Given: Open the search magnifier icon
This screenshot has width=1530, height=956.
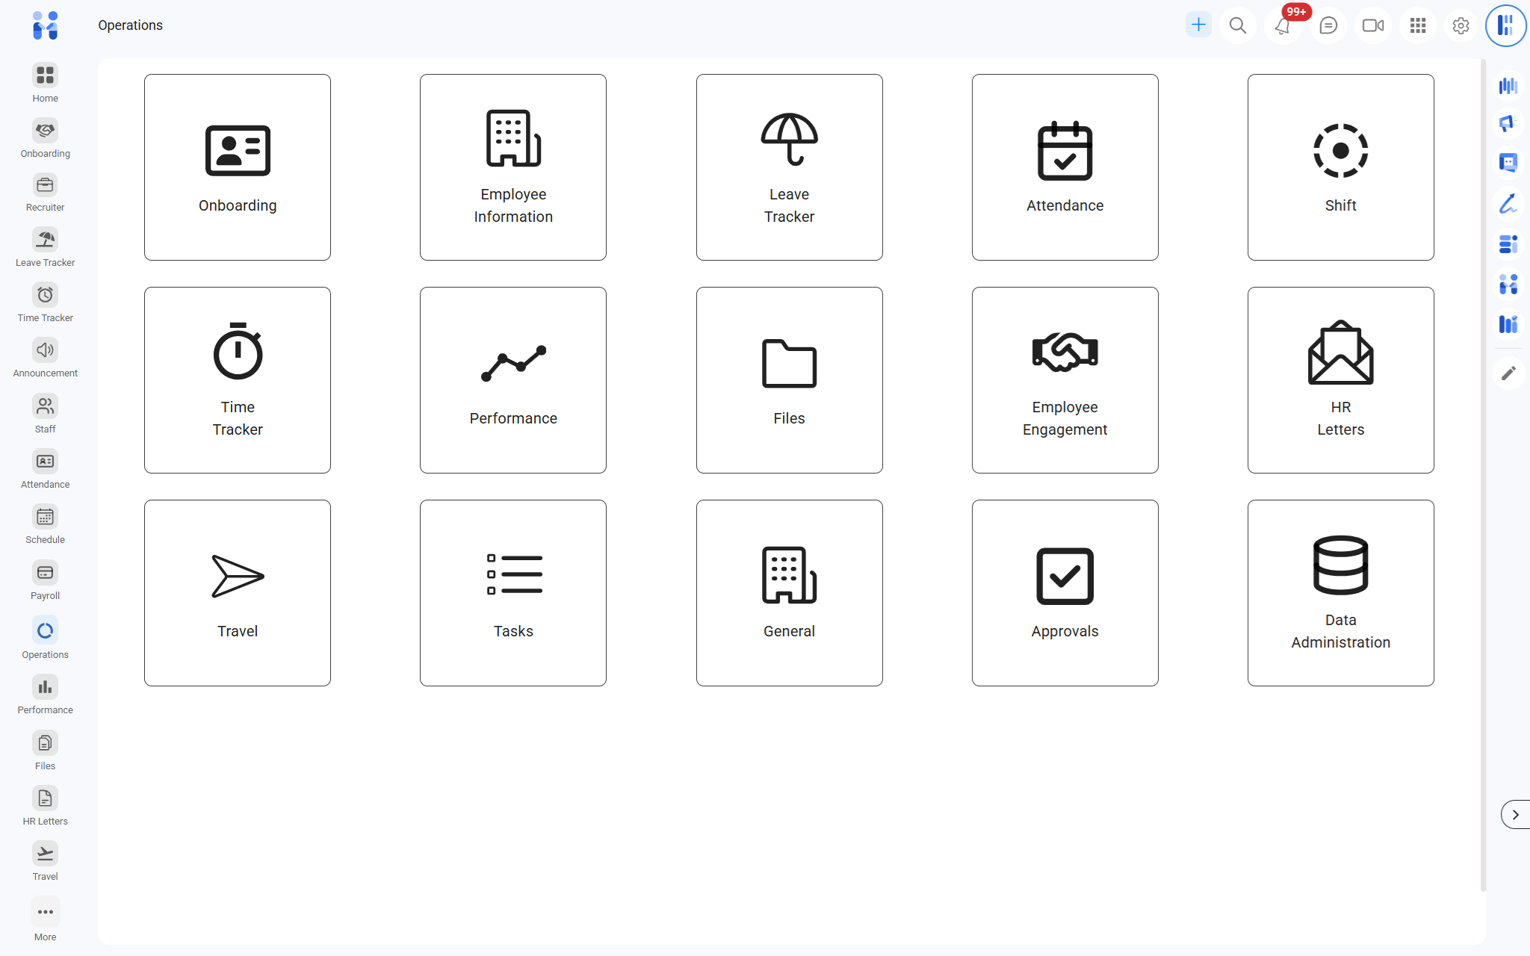Looking at the screenshot, I should [1238, 26].
